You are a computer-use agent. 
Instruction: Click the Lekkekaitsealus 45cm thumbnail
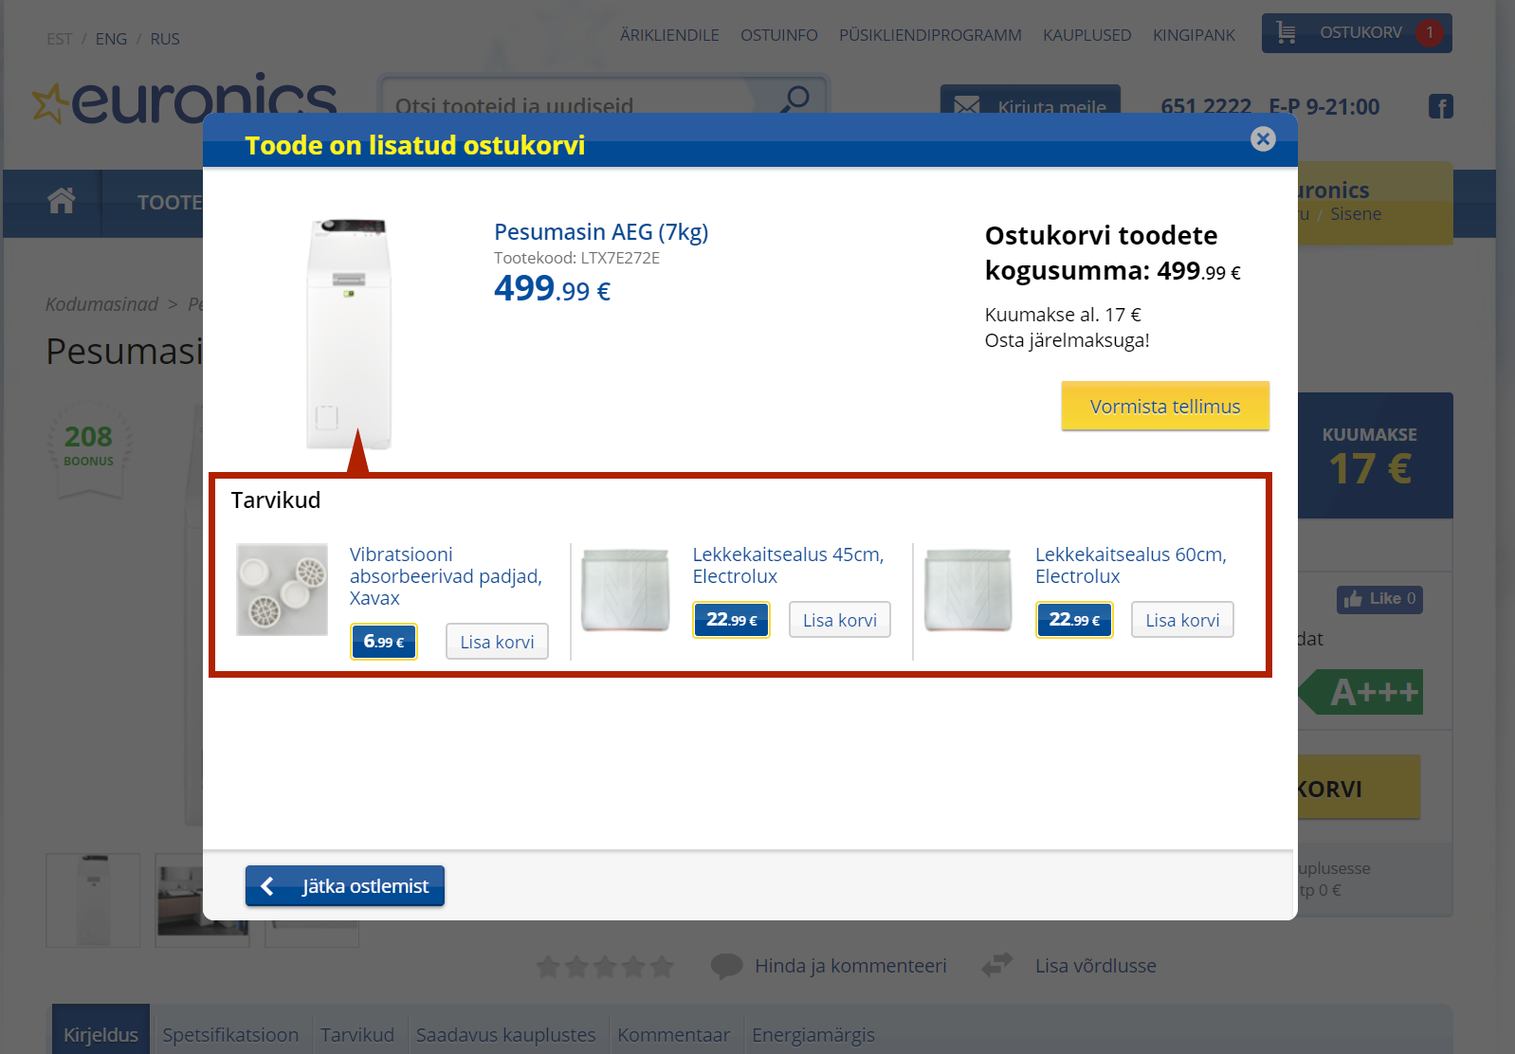[626, 590]
